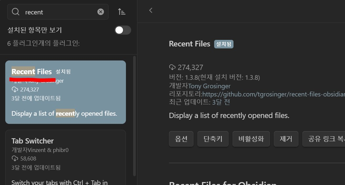Screen dimensions: 345x185
Task: Click '6 플러그인개의 플러그인:' count text
Action: coord(43,43)
